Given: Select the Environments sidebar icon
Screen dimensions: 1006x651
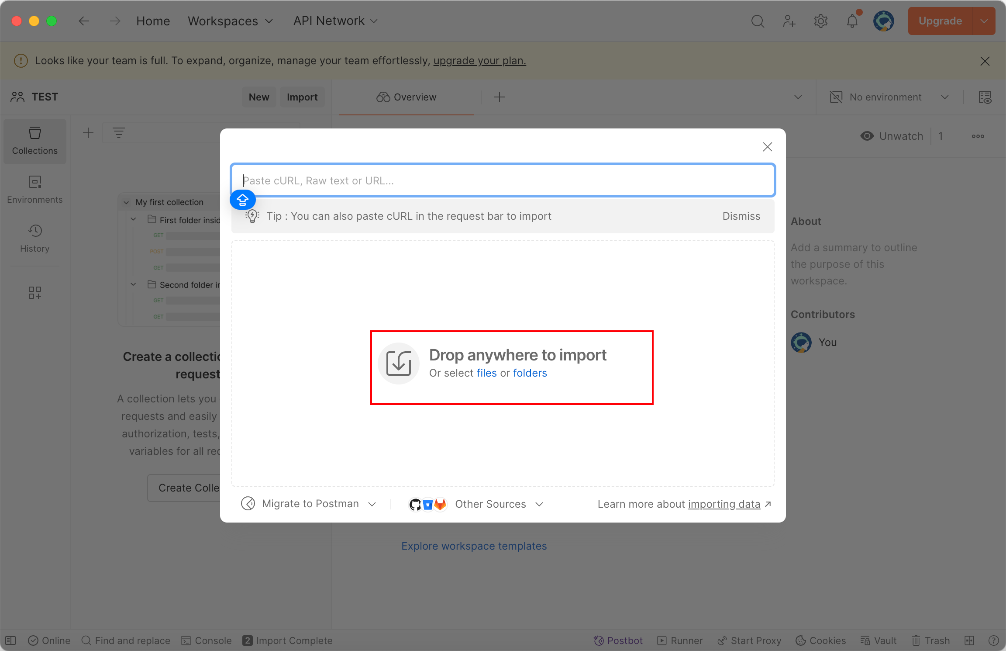Looking at the screenshot, I should pos(35,190).
